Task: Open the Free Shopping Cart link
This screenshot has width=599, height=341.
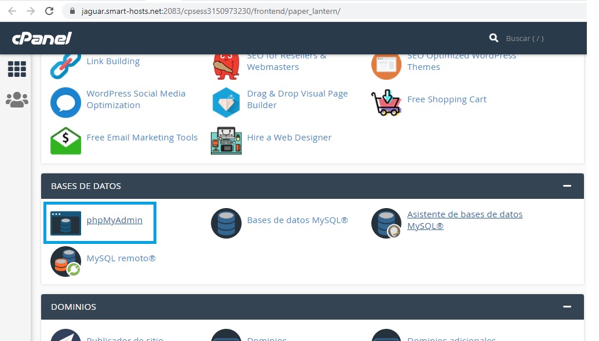Action: (x=447, y=99)
